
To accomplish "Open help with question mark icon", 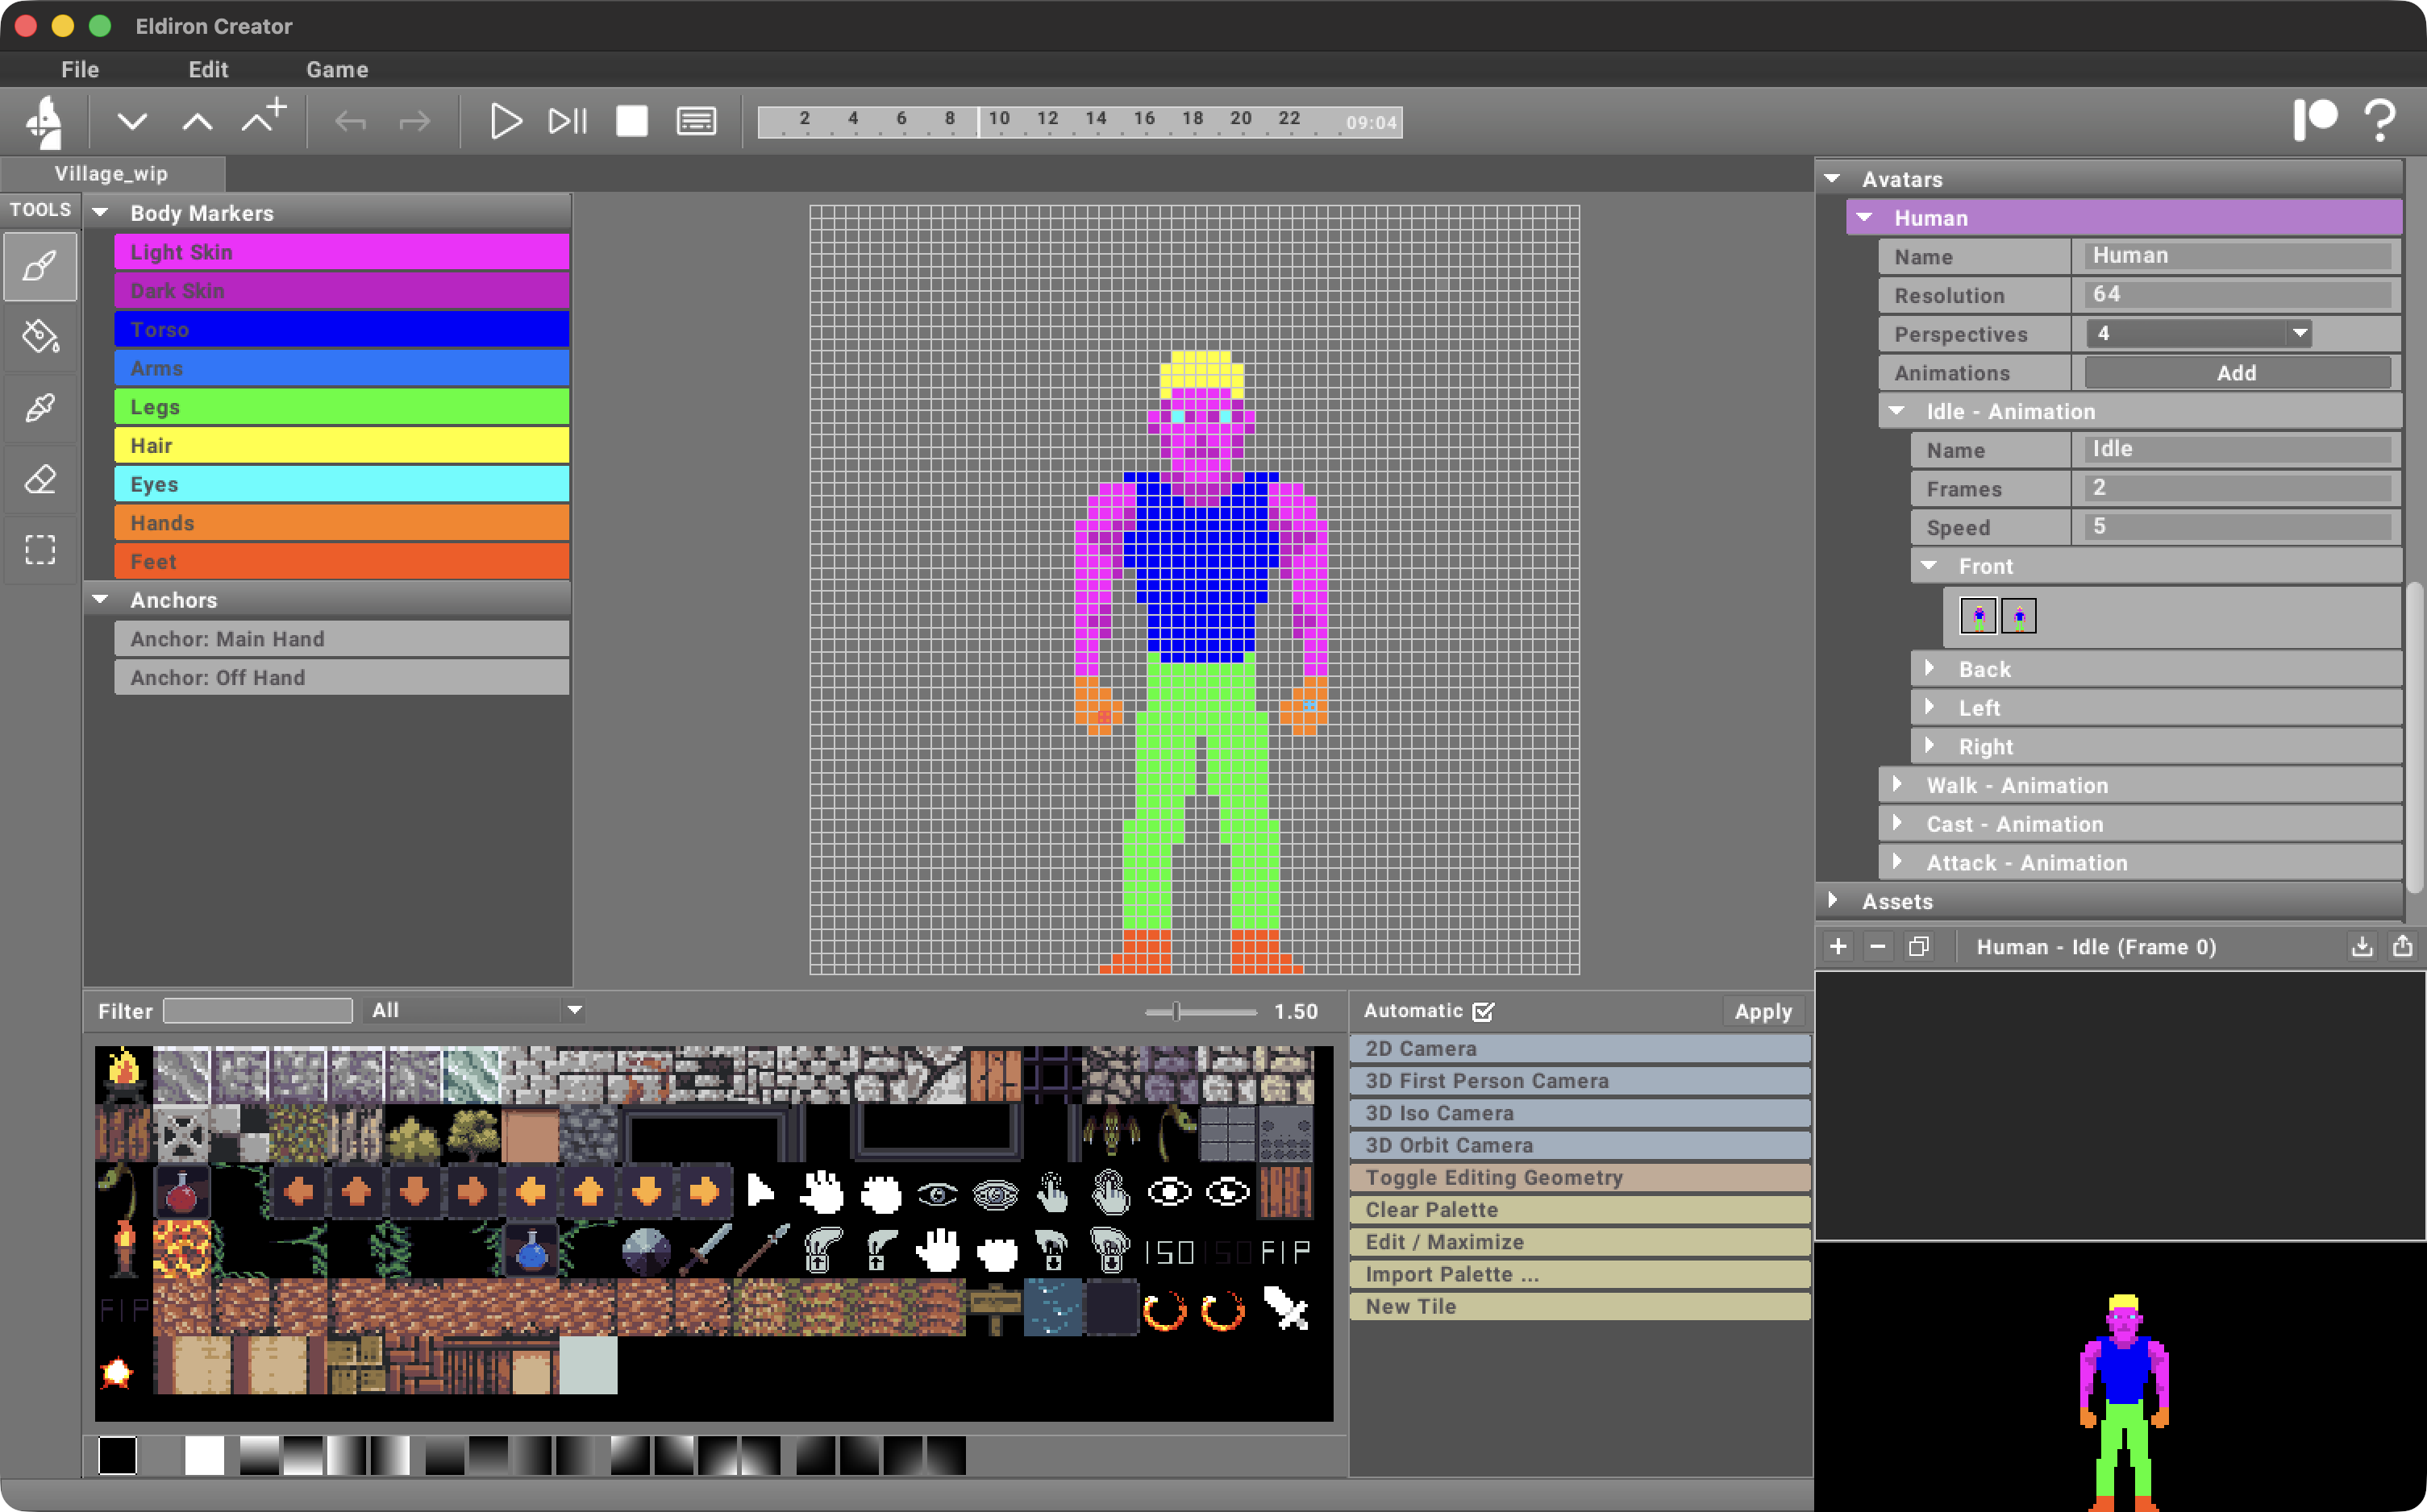I will coord(2380,121).
